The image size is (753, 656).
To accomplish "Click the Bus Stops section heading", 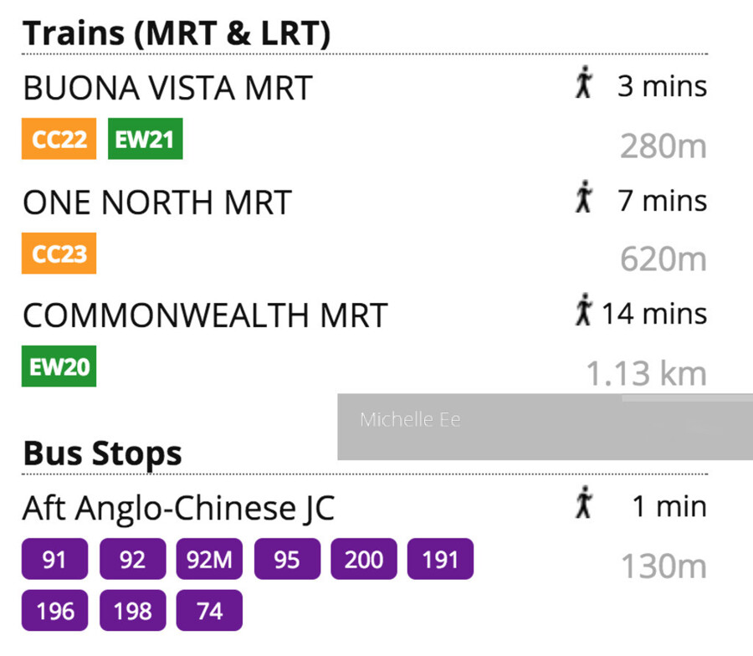I will click(102, 453).
